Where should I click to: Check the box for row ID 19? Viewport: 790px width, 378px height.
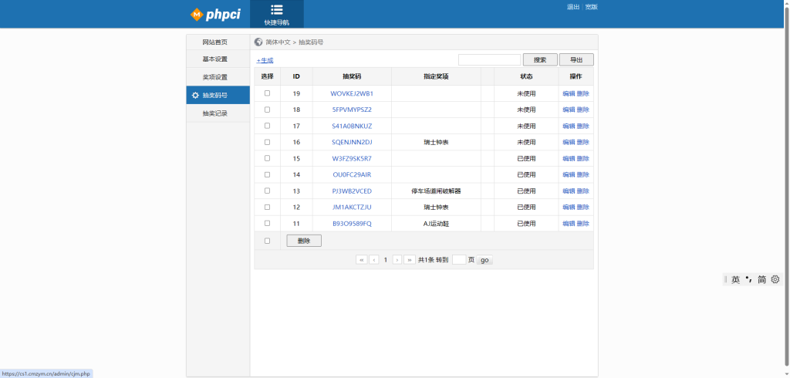pyautogui.click(x=268, y=93)
